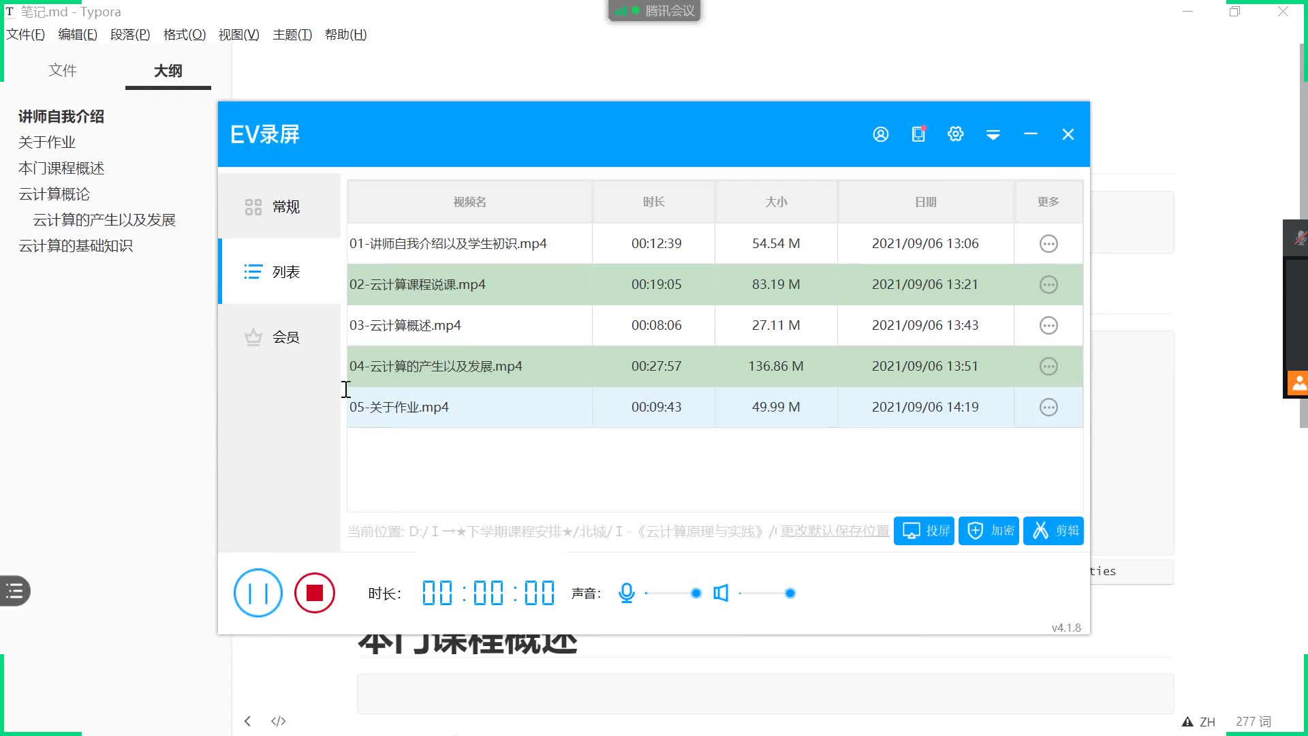The image size is (1308, 736).
Task: Jump to 关于作业 in outline
Action: (47, 142)
